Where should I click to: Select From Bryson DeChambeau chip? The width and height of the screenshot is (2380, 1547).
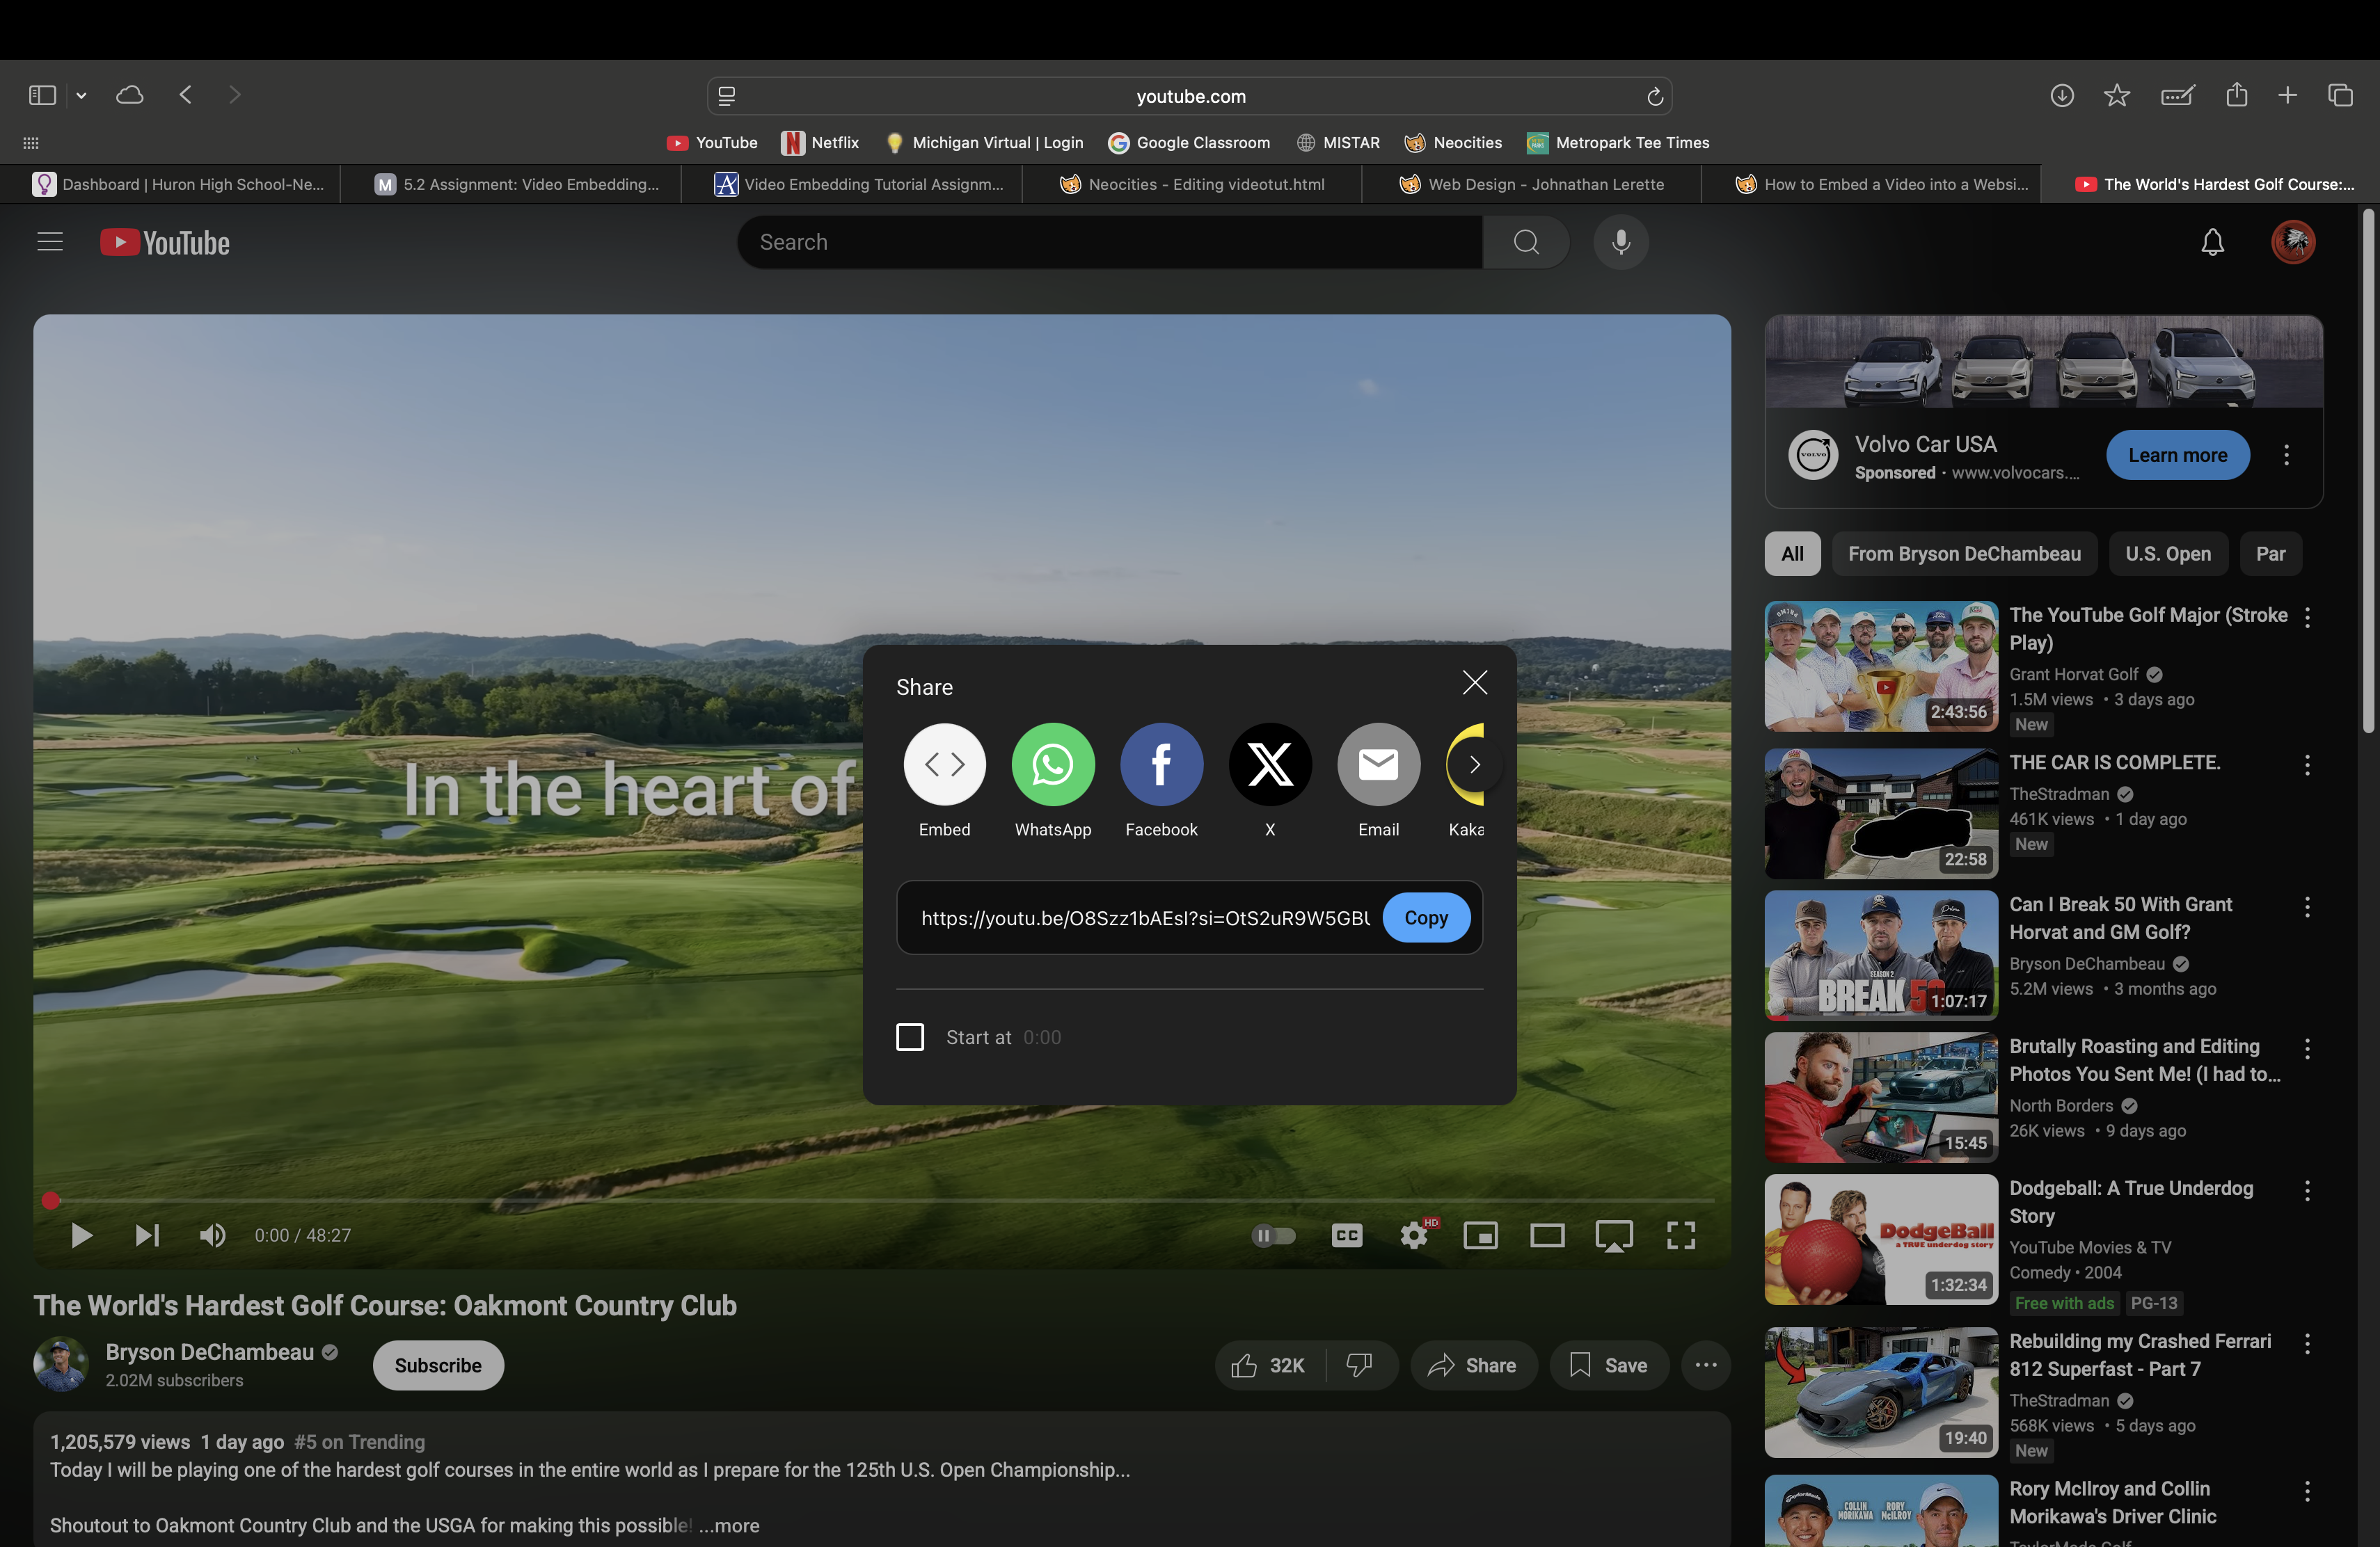(x=1964, y=554)
